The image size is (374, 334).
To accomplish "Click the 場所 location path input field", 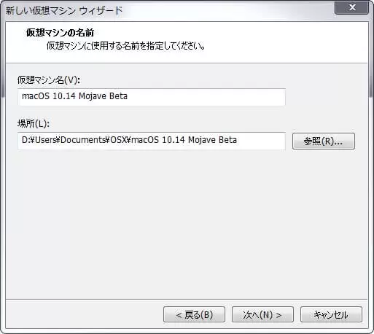I will pos(152,141).
